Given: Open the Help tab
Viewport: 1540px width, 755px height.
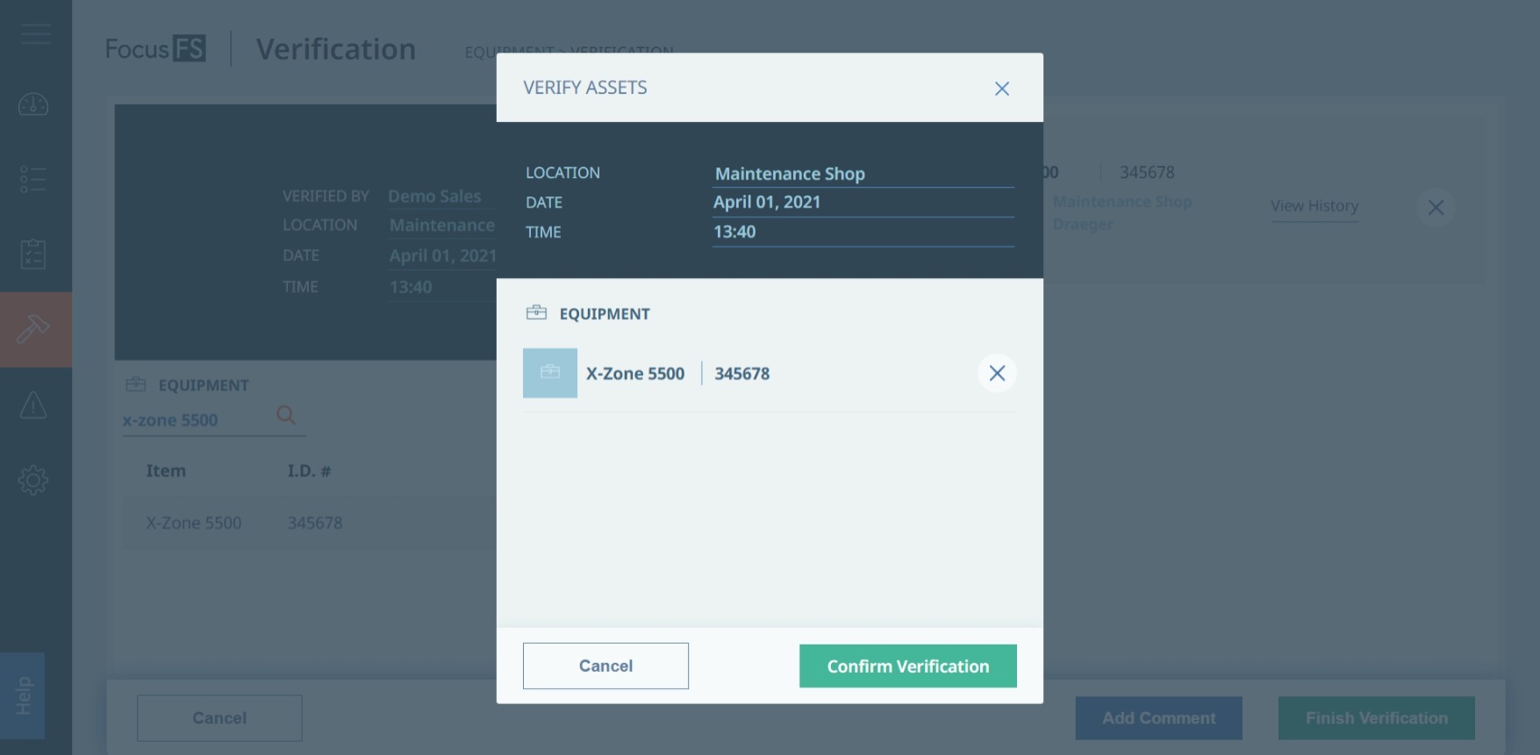Looking at the screenshot, I should tap(23, 695).
